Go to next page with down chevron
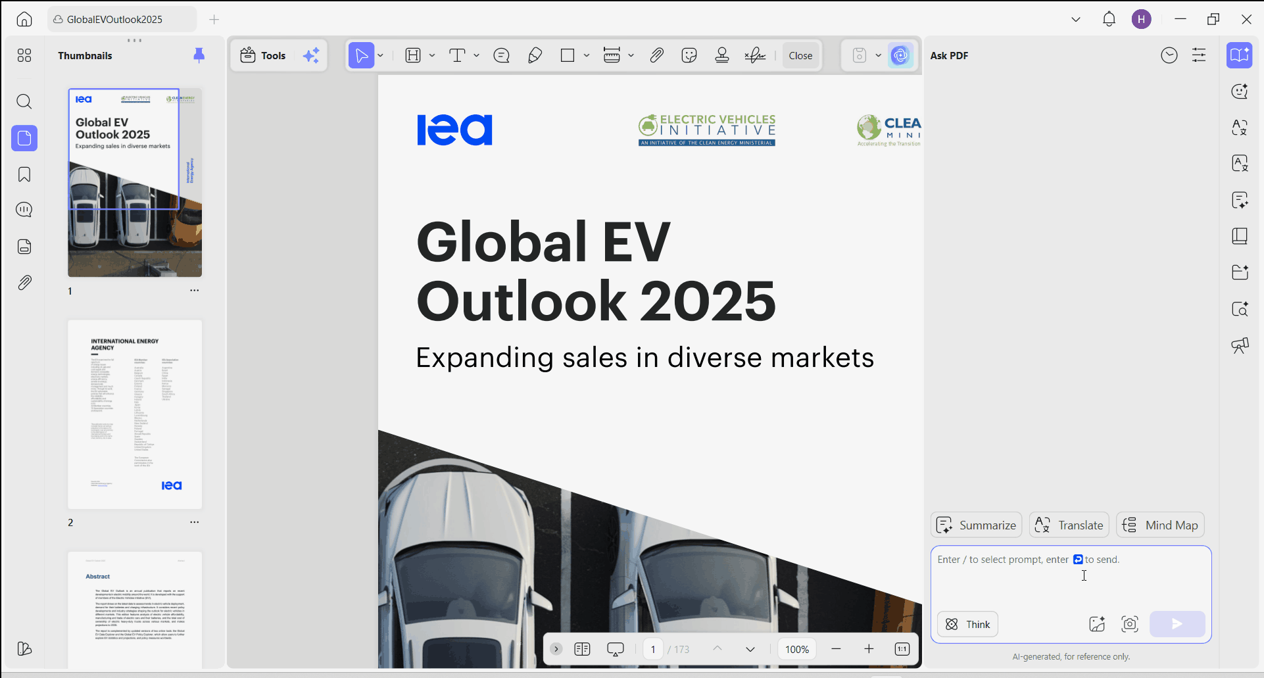This screenshot has width=1264, height=678. 750,649
